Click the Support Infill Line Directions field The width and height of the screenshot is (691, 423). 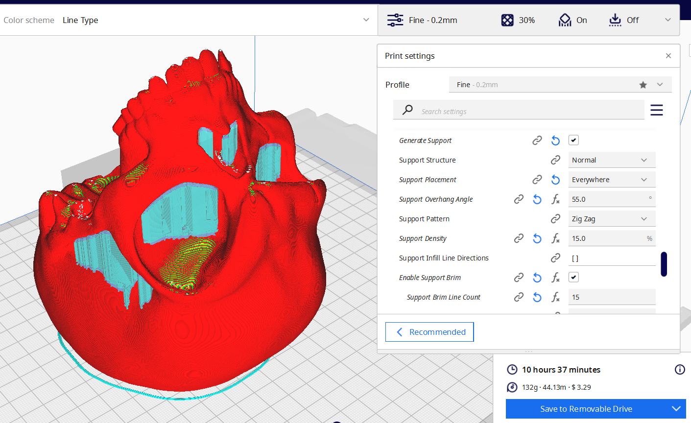pyautogui.click(x=612, y=258)
